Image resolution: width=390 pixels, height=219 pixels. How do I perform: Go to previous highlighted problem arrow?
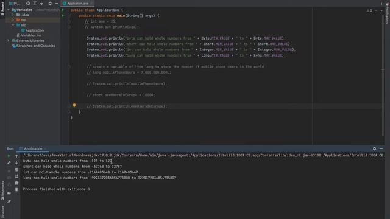pos(376,10)
